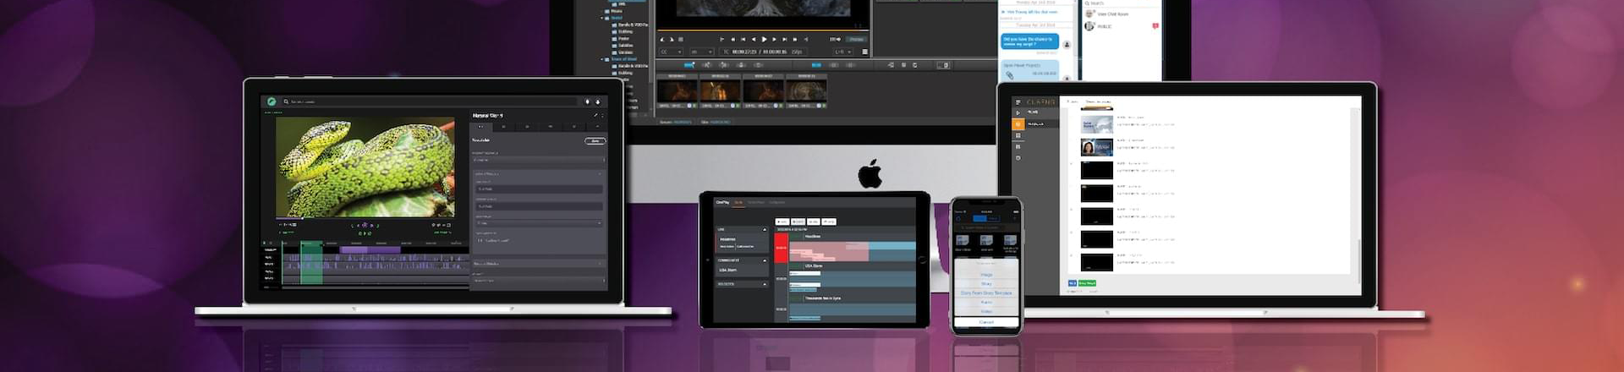Click the search bar on left laptop
This screenshot has height=372, width=1624.
tap(431, 101)
